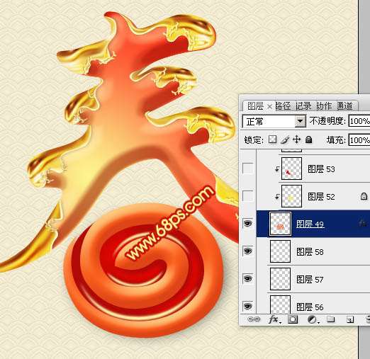Open the fx layer style button
Viewport: 370px width, 359px height.
click(x=275, y=319)
